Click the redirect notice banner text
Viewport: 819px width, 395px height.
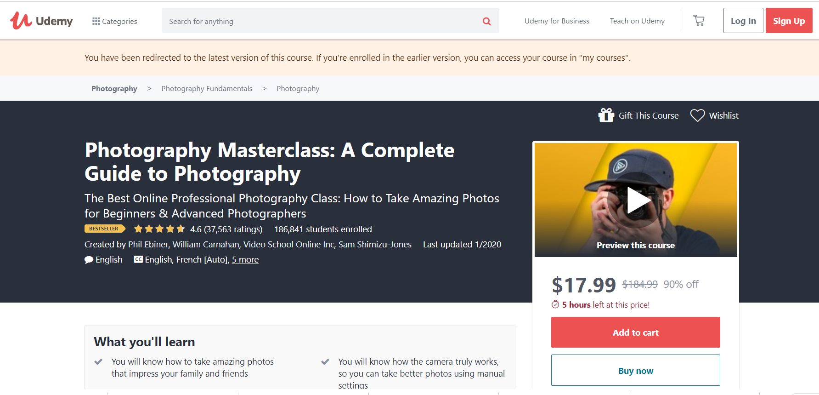[357, 58]
